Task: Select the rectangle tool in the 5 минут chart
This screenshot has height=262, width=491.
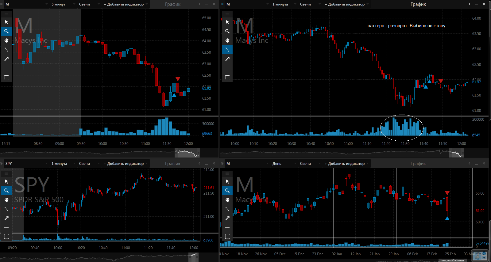Action: (6, 77)
